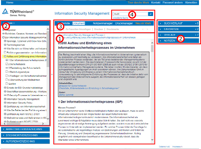
Task: Open author link Stefan Schmitz
Action: [66, 95]
